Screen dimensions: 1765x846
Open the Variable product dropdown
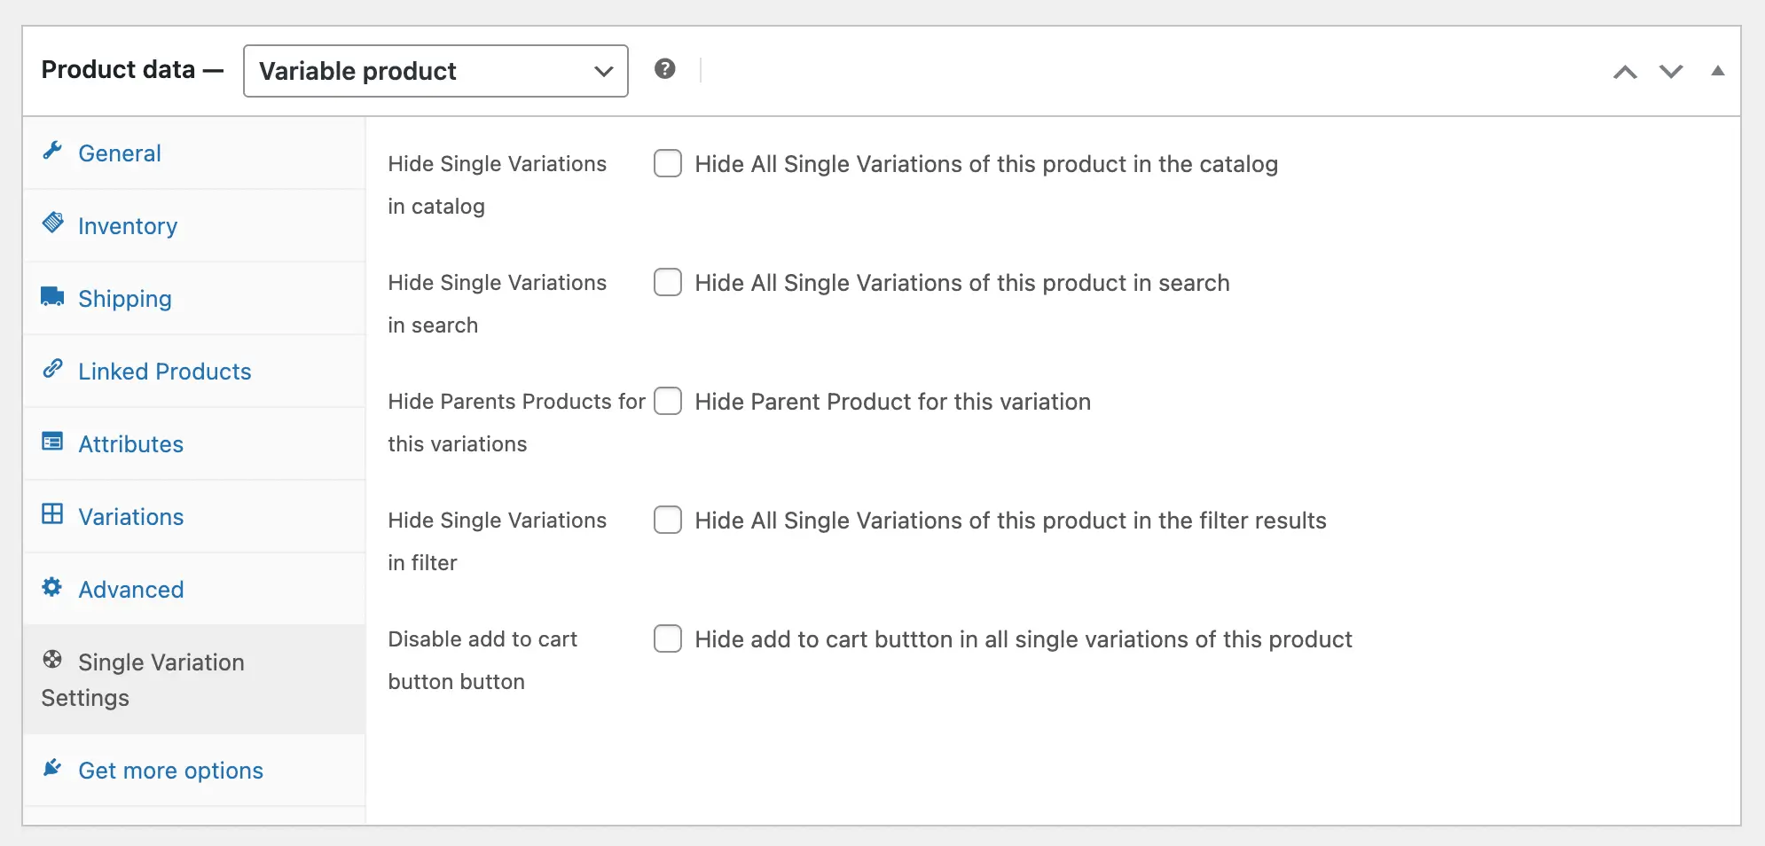[434, 70]
